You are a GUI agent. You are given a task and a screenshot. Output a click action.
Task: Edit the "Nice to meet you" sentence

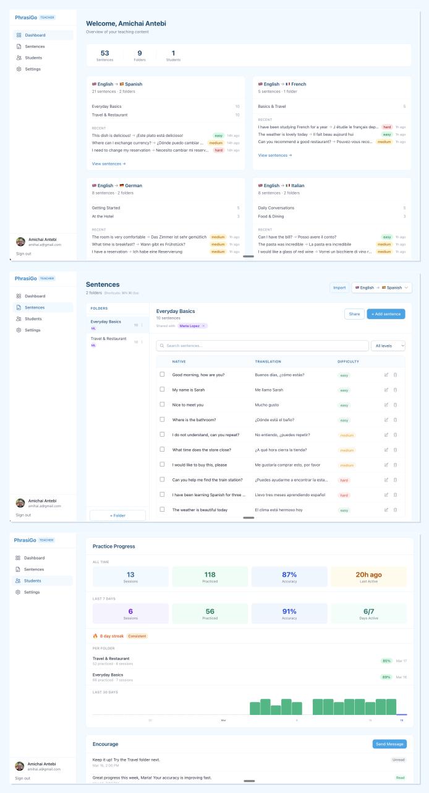click(386, 405)
